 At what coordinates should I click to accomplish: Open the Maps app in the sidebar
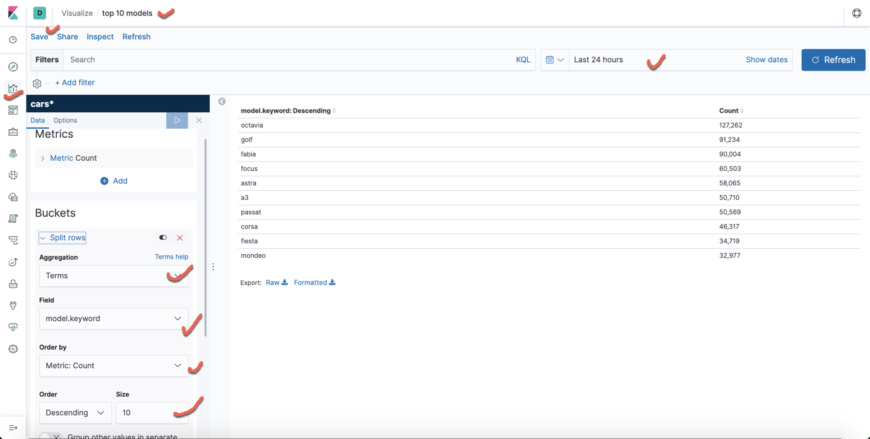[x=13, y=153]
